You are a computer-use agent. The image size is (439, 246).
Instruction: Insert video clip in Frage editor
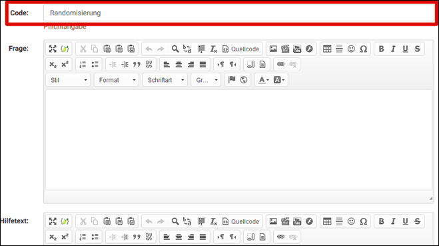click(x=285, y=49)
